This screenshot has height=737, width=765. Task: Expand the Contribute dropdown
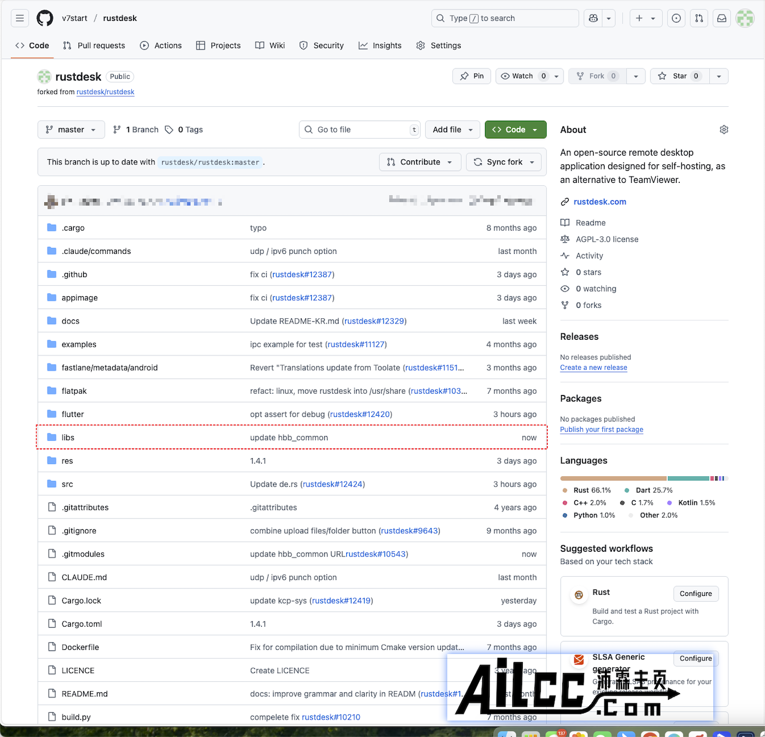421,162
